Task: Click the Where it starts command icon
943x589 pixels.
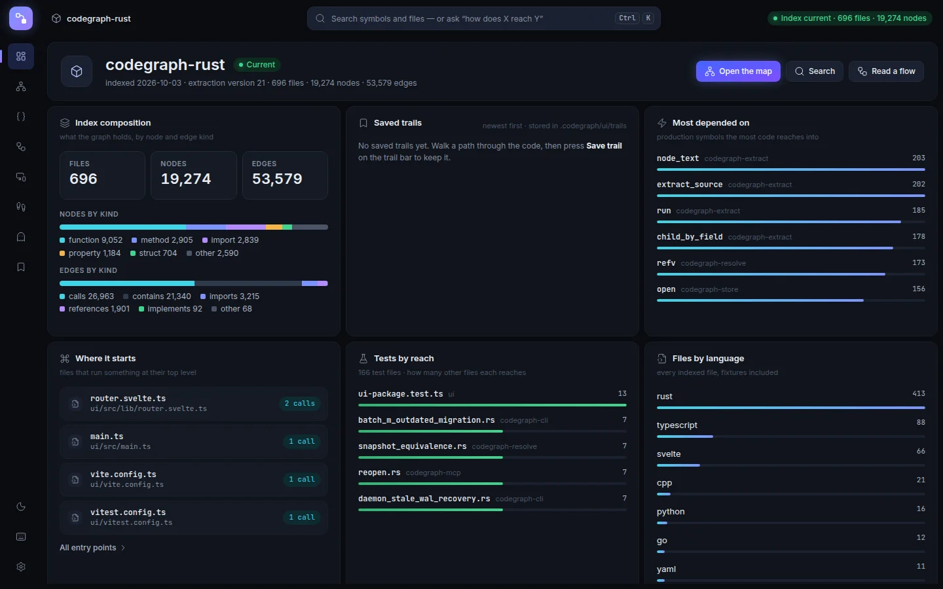Action: [x=65, y=359]
